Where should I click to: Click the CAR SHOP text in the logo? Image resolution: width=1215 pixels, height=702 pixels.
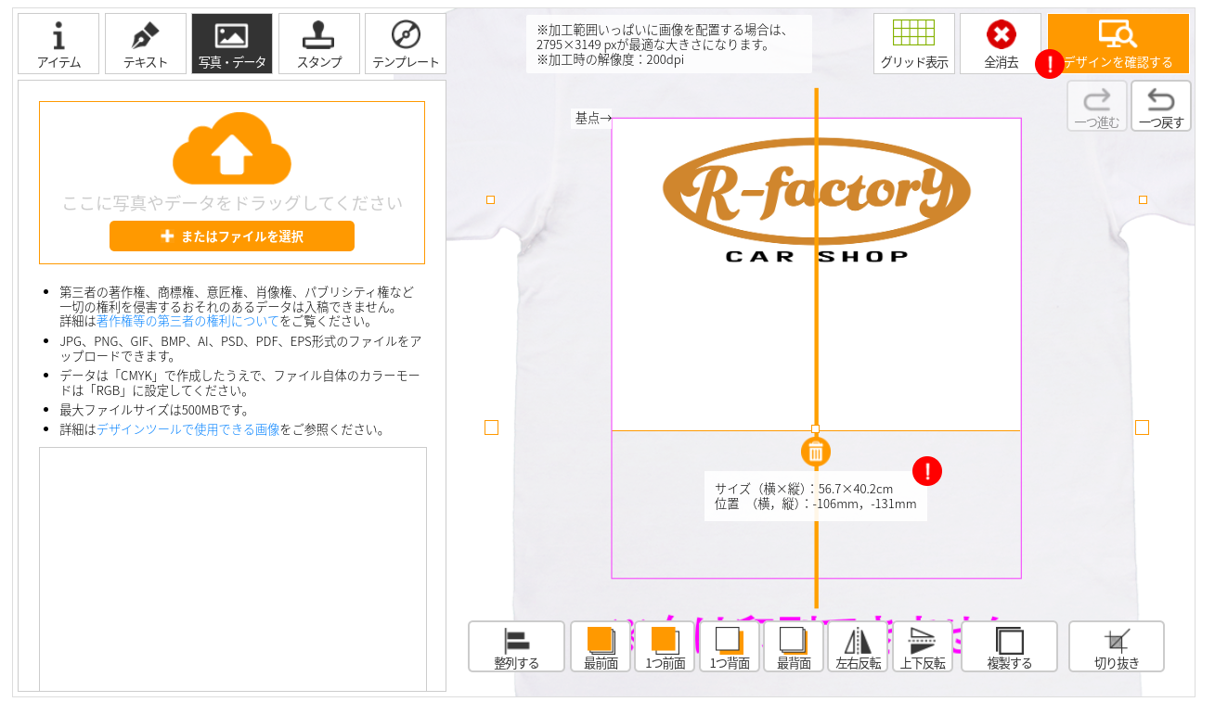(817, 256)
